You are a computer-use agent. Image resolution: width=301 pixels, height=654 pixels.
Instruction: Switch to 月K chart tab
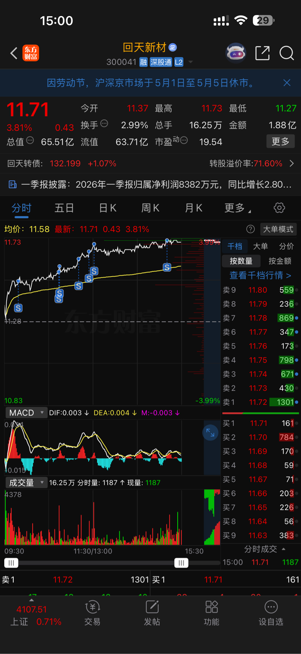pyautogui.click(x=194, y=208)
